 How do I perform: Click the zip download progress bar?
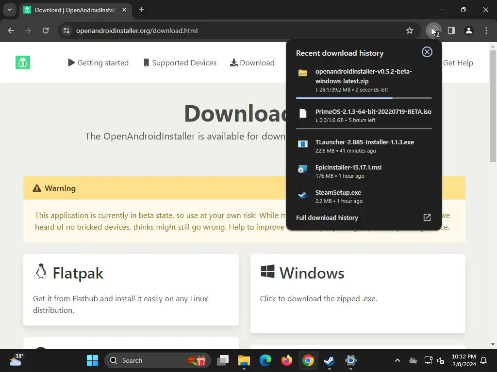pyautogui.click(x=364, y=98)
